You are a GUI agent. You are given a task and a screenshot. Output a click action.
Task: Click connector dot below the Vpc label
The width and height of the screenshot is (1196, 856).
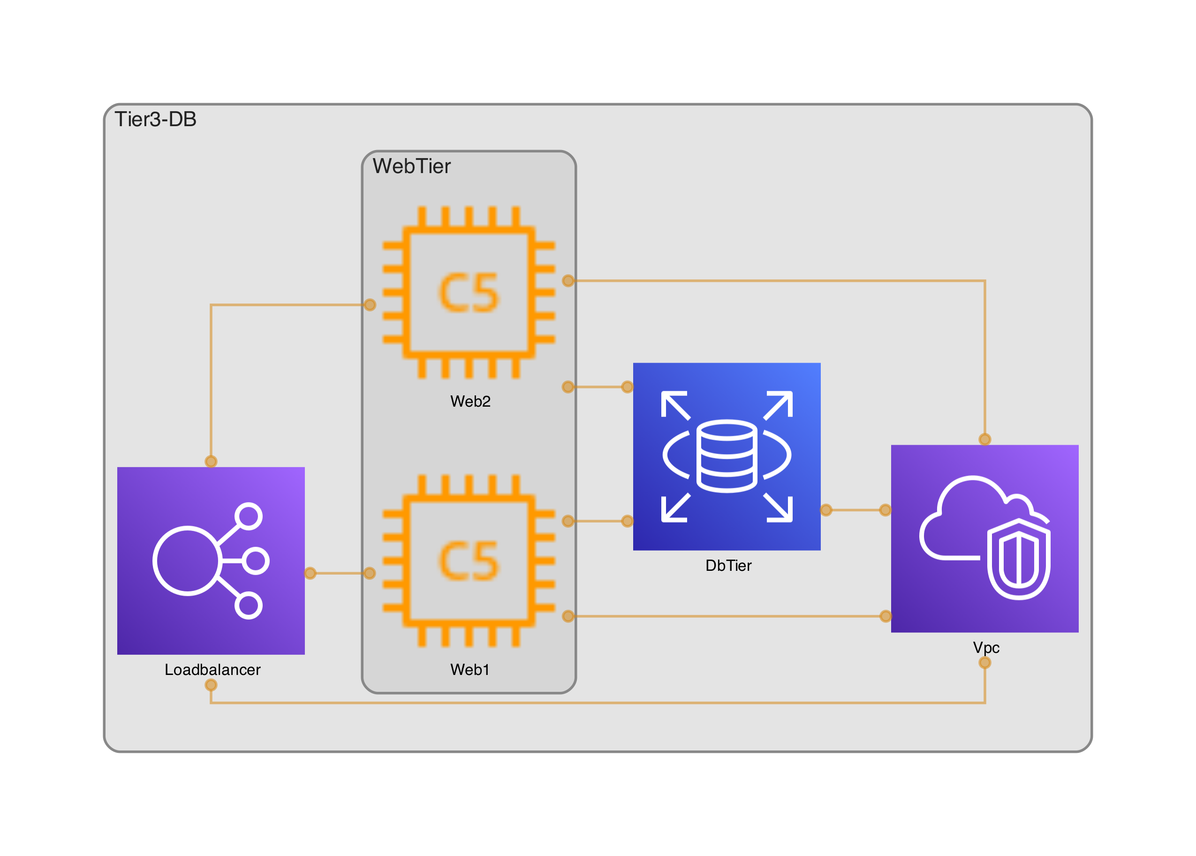coord(984,663)
